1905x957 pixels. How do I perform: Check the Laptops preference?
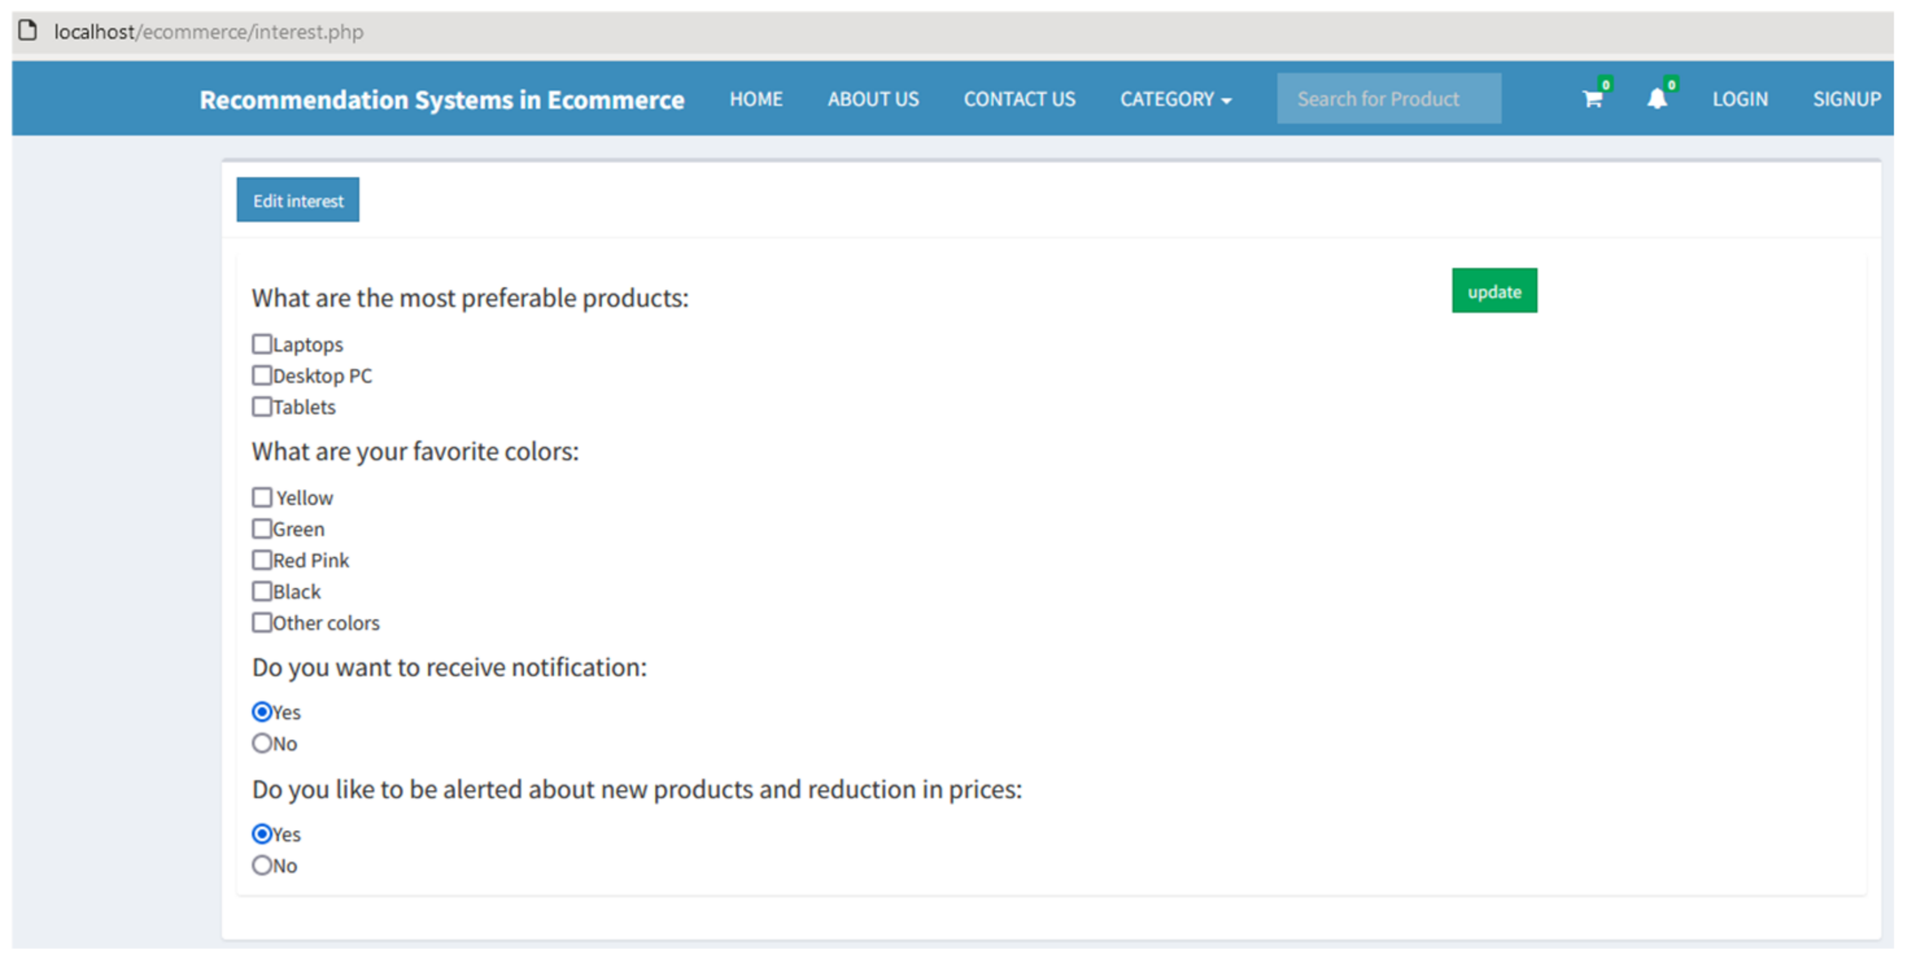point(262,344)
